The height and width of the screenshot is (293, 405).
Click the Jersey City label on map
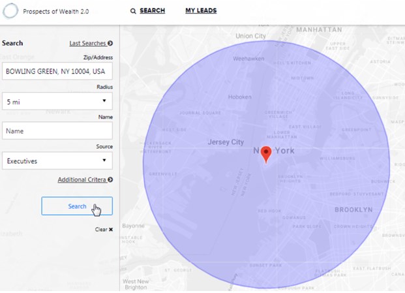tap(225, 142)
